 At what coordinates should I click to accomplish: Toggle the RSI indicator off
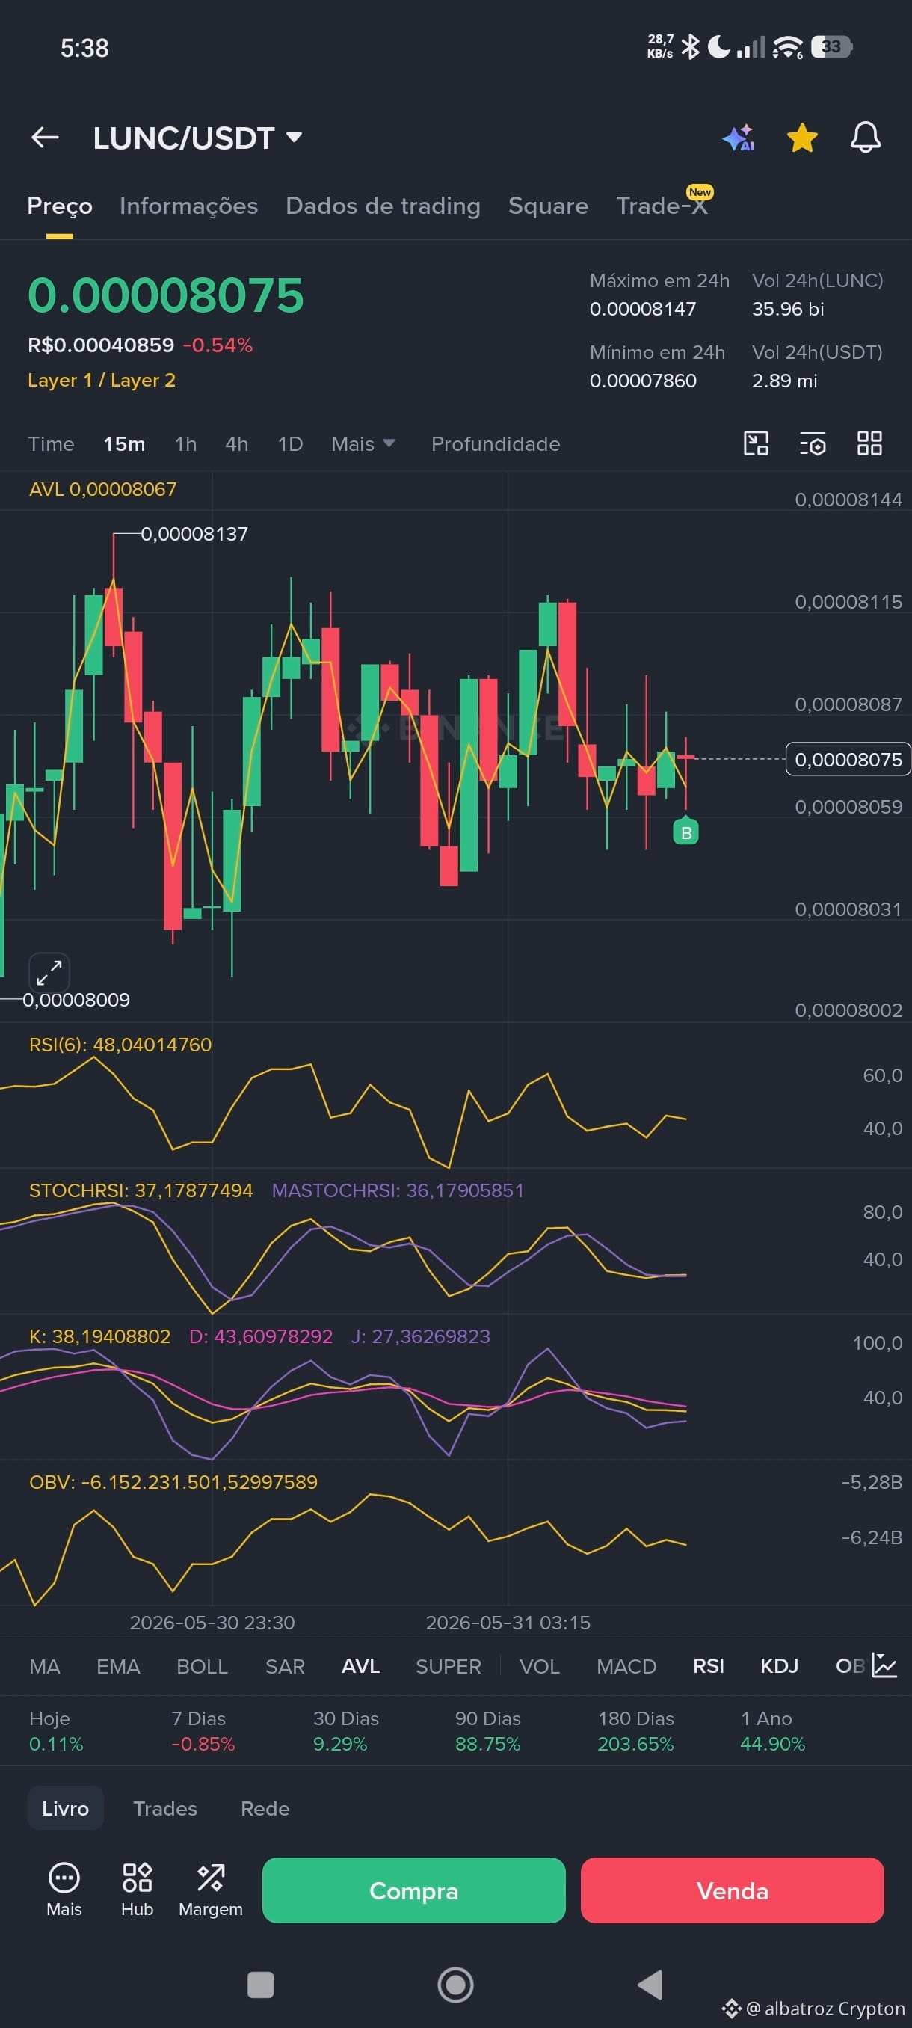pos(708,1667)
